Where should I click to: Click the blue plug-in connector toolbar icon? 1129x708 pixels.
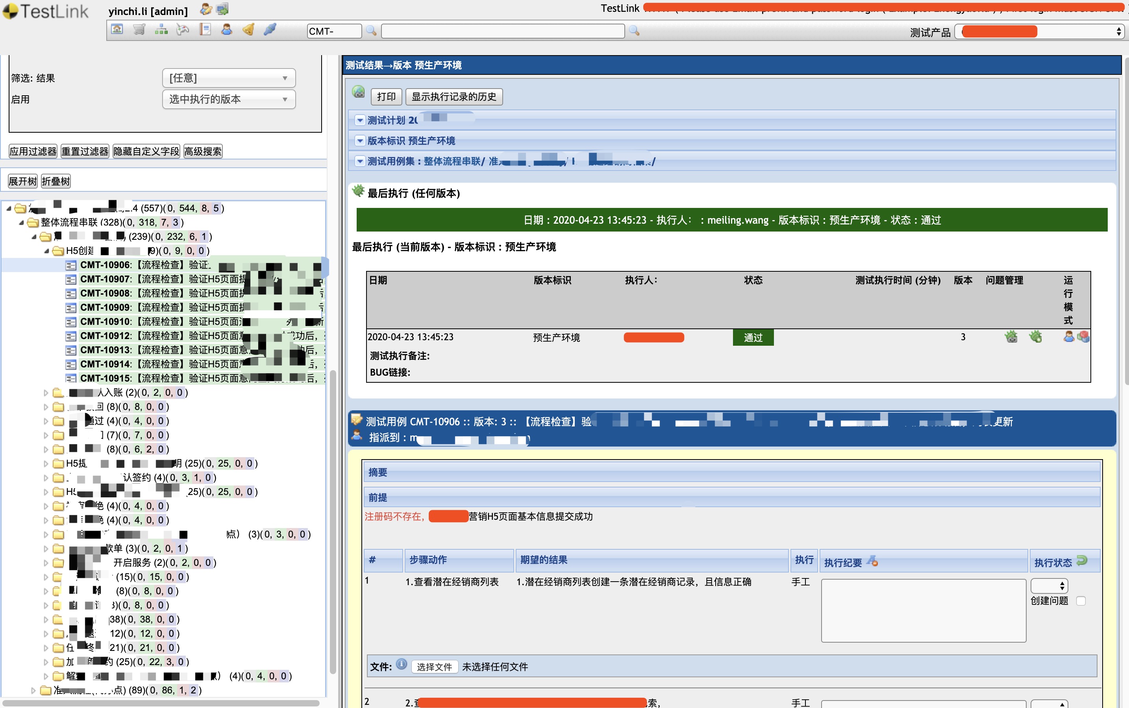pos(270,30)
